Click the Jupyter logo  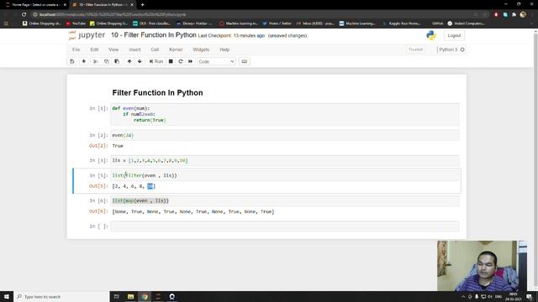pos(87,35)
